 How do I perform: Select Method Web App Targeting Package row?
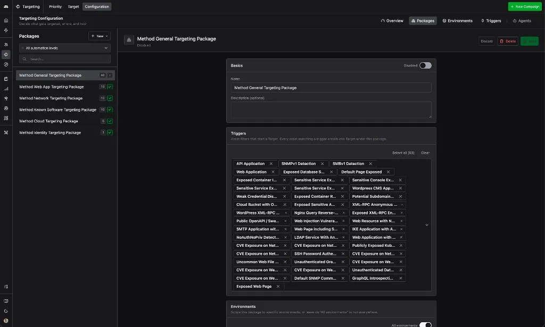pyautogui.click(x=65, y=87)
